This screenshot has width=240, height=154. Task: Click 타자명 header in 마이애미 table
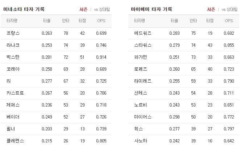[x=140, y=21]
